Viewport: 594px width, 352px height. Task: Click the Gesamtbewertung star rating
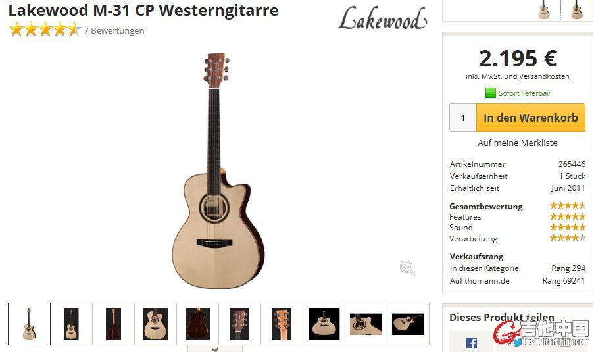click(x=568, y=205)
